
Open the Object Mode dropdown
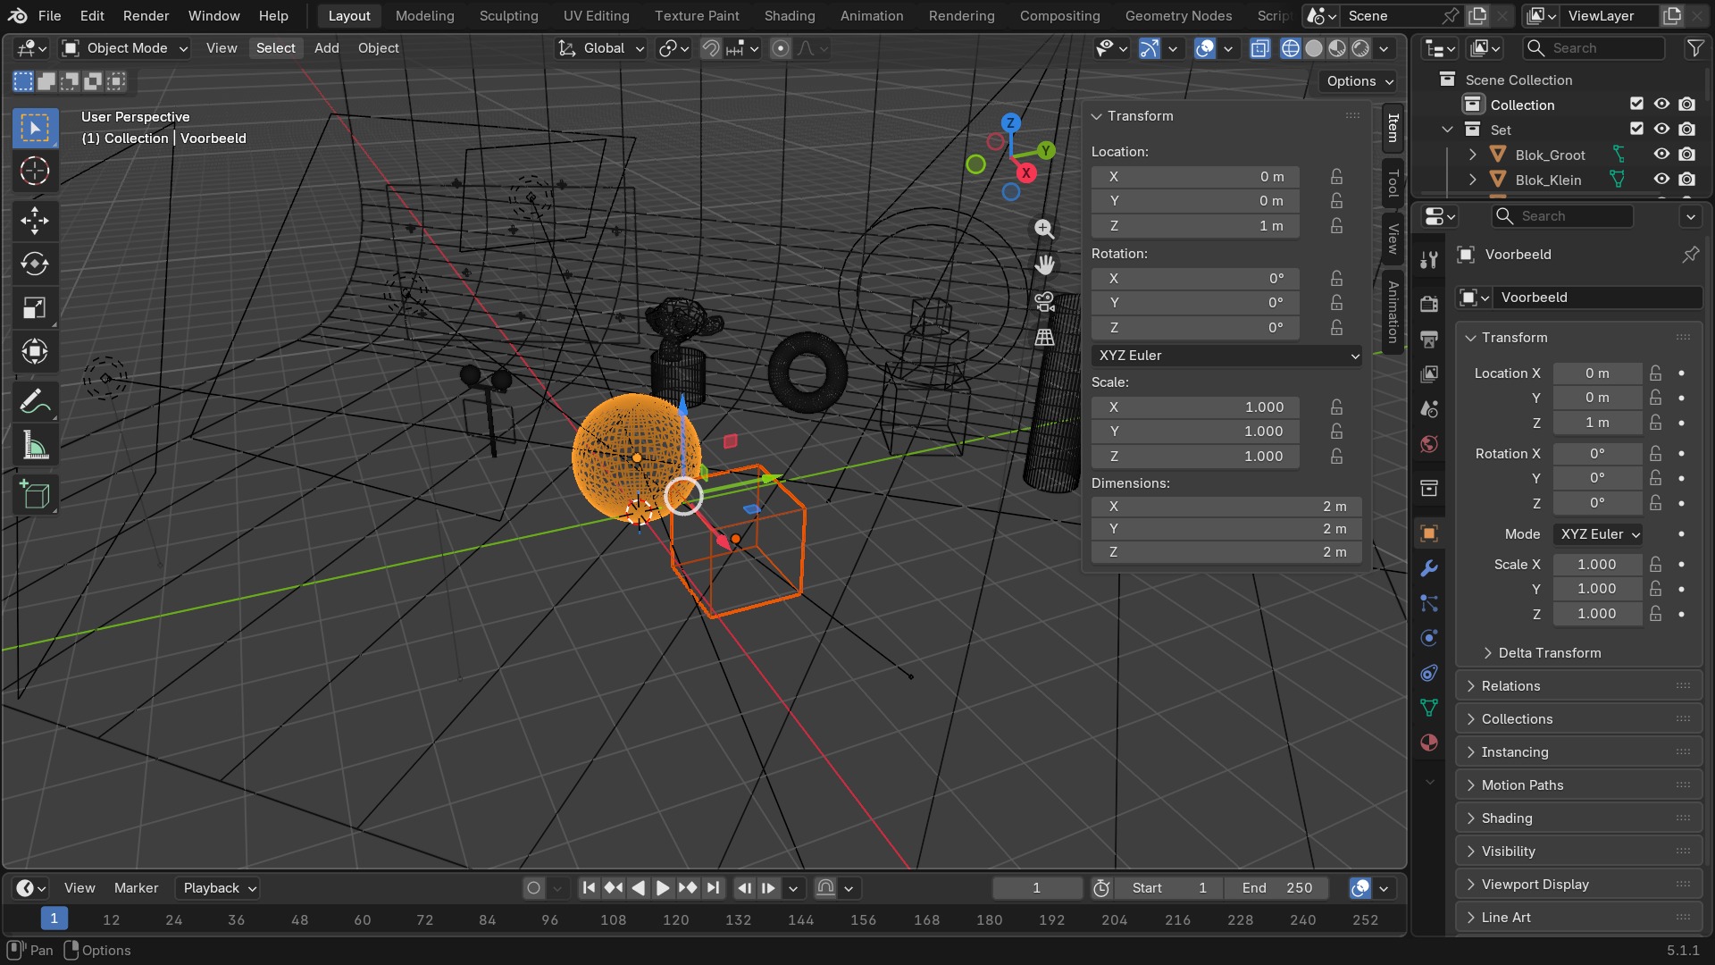126,48
